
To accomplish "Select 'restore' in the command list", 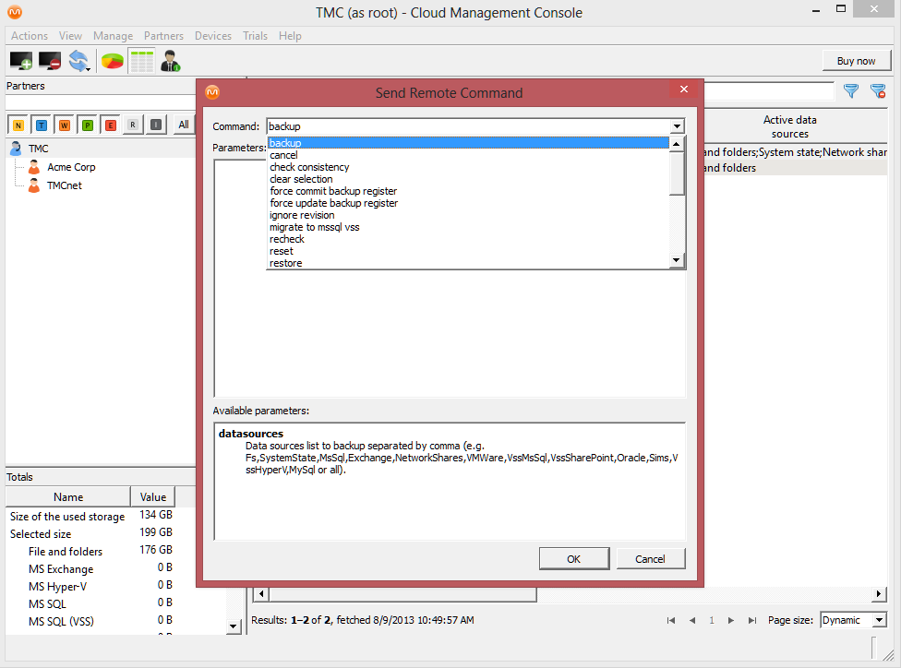I will point(285,263).
